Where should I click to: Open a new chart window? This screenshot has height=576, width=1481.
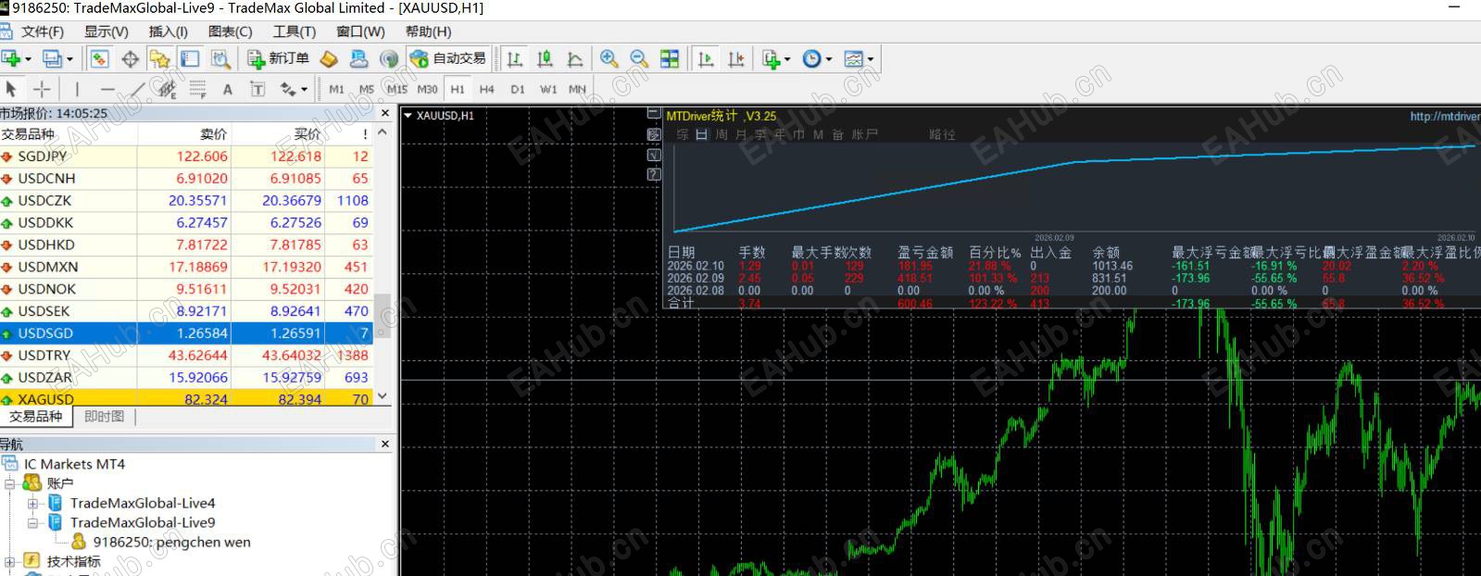point(10,58)
